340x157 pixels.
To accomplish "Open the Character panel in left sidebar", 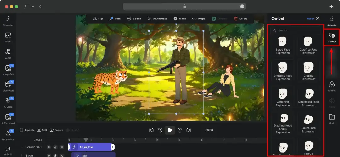I will click(x=8, y=21).
